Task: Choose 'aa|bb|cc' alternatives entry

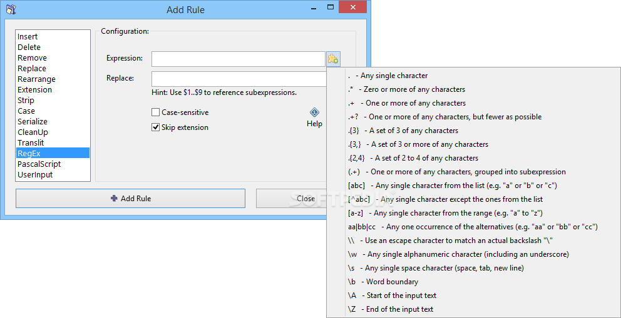Action: [x=474, y=227]
